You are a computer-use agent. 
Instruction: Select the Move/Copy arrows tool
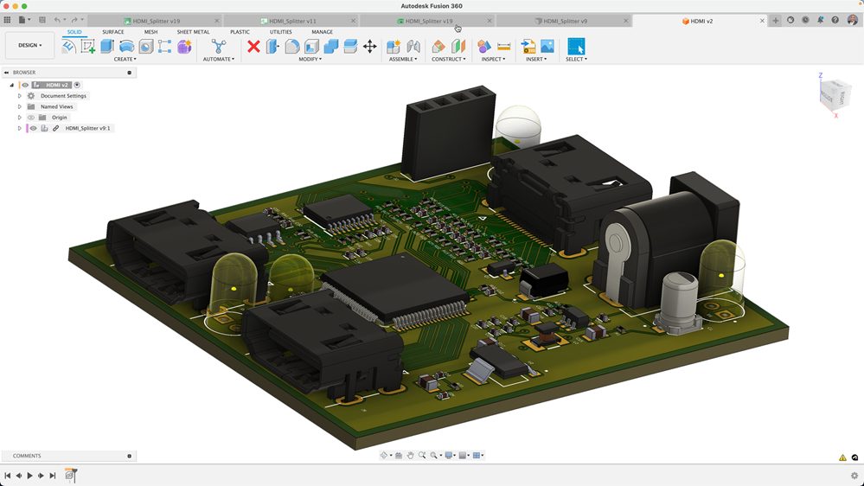click(x=369, y=47)
